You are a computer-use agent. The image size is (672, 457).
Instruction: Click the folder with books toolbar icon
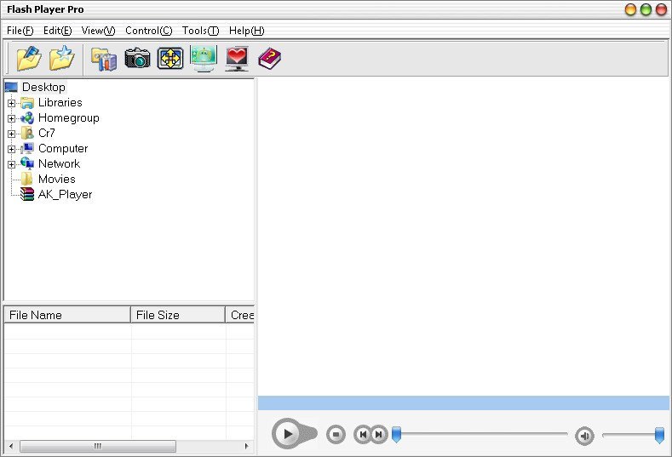pyautogui.click(x=104, y=59)
